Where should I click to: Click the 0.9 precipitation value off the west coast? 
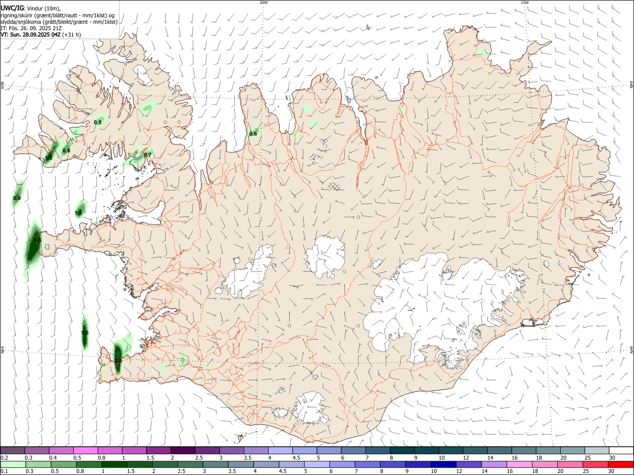(x=17, y=198)
